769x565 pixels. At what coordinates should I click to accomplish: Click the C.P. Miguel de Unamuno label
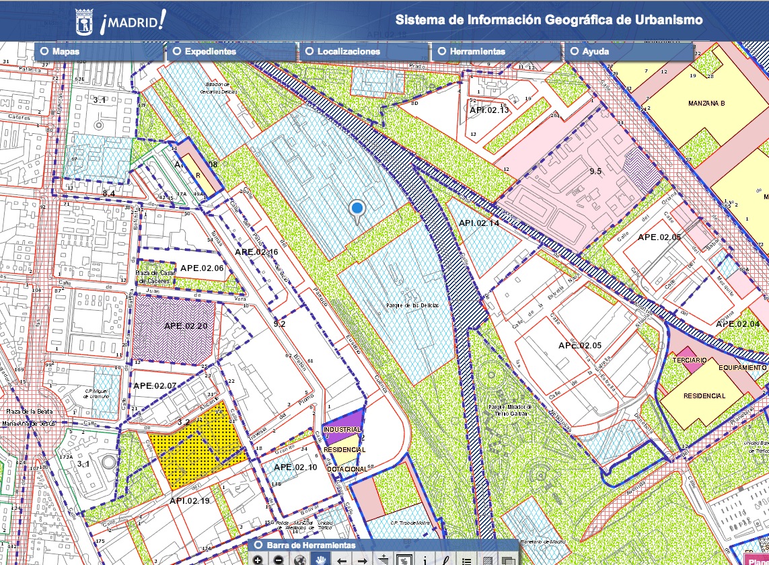click(x=98, y=393)
